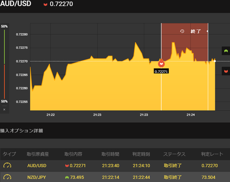The width and height of the screenshot is (230, 182).
Task: Click the settlement rate 0.72270 in the table
Action: pyautogui.click(x=209, y=166)
